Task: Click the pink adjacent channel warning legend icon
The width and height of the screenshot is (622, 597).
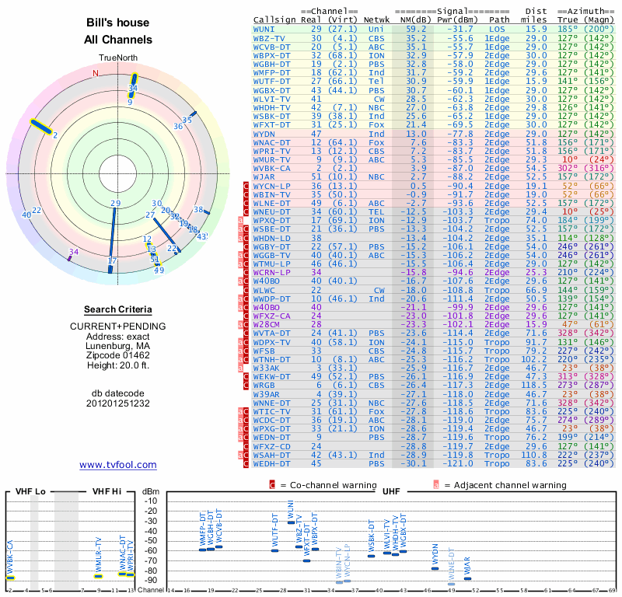Action: (x=436, y=485)
